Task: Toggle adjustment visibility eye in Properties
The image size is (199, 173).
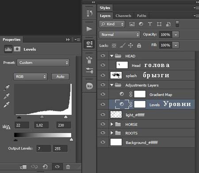Action: click(x=57, y=167)
